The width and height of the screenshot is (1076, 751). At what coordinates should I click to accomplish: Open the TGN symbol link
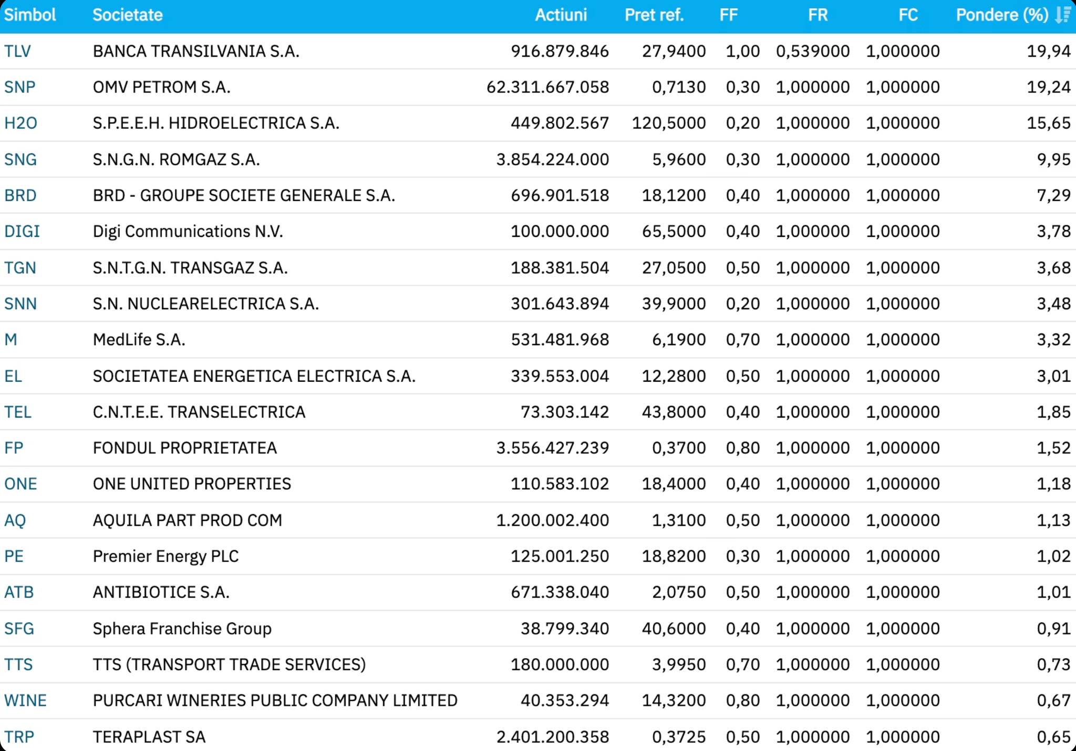point(20,268)
